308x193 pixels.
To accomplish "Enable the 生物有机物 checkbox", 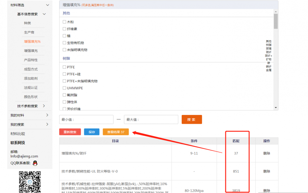I will coord(64,43).
